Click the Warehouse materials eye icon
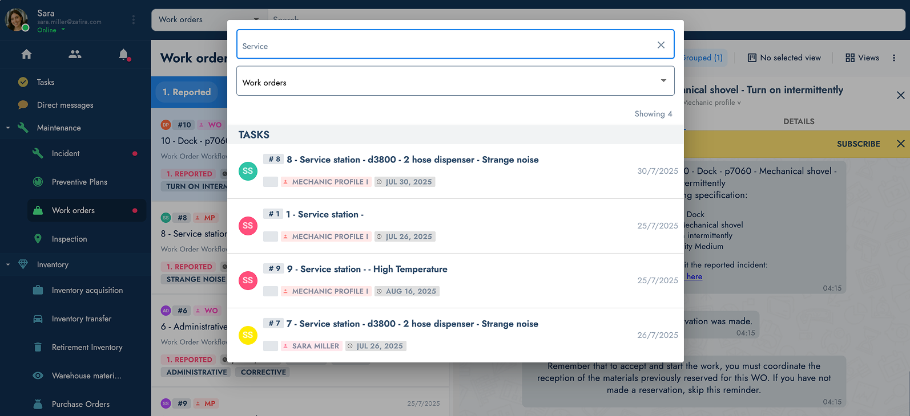The height and width of the screenshot is (416, 910). point(38,376)
